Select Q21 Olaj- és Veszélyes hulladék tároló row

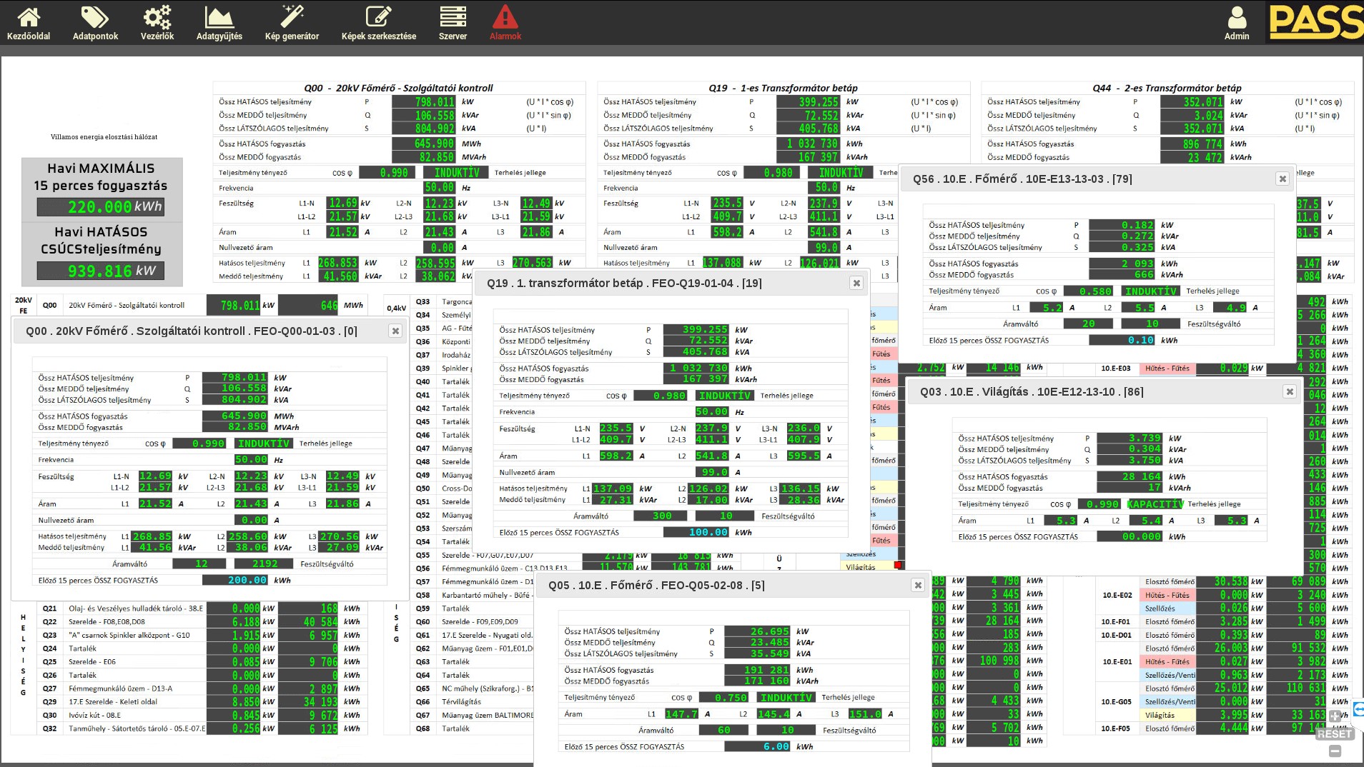(136, 608)
